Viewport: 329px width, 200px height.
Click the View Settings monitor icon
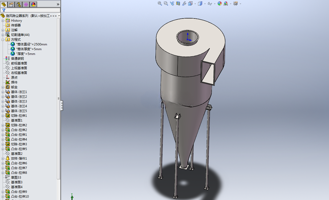(x=235, y=3)
